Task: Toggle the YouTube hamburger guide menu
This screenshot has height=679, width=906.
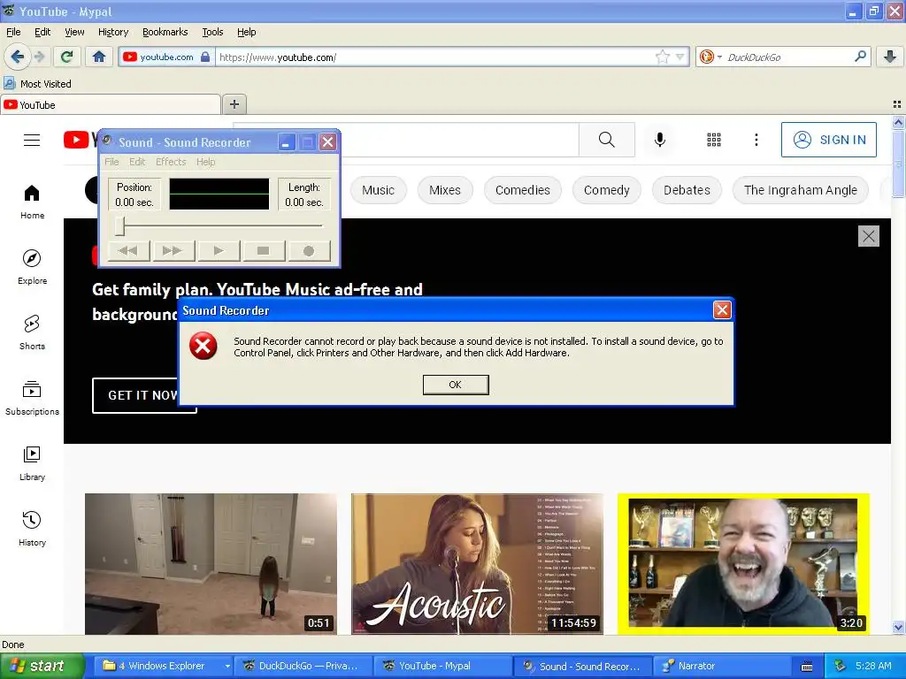Action: click(32, 140)
